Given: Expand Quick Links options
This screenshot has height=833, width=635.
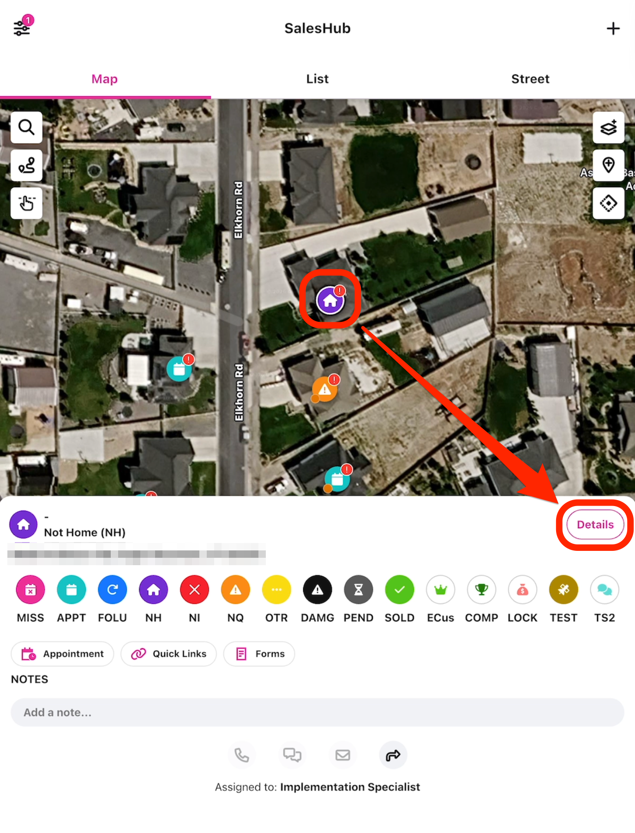Looking at the screenshot, I should [168, 654].
